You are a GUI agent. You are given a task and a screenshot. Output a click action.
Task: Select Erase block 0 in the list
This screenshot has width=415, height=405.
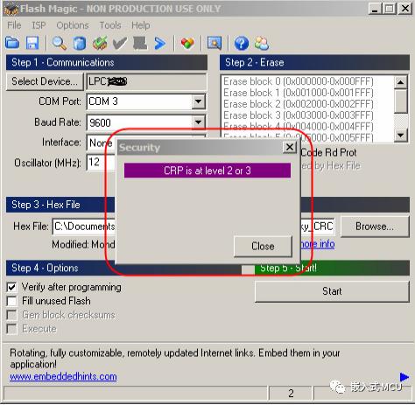coord(299,81)
